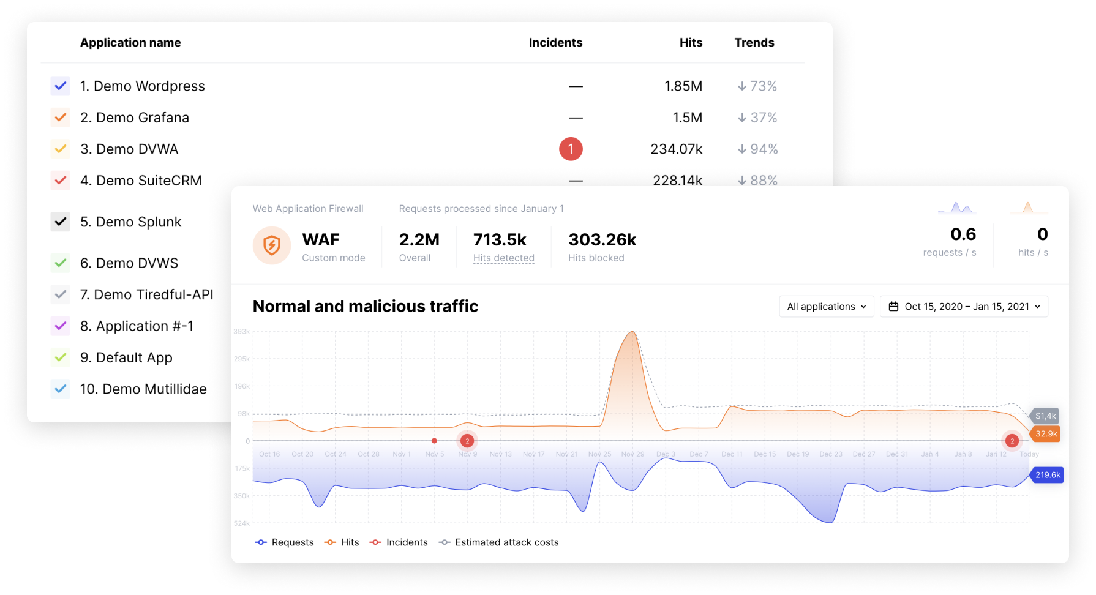1096x595 pixels.
Task: Toggle the Demo DVWS checkbox
Action: (61, 263)
